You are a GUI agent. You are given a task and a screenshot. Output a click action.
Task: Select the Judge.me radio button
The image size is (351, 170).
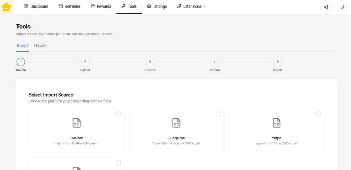click(218, 114)
